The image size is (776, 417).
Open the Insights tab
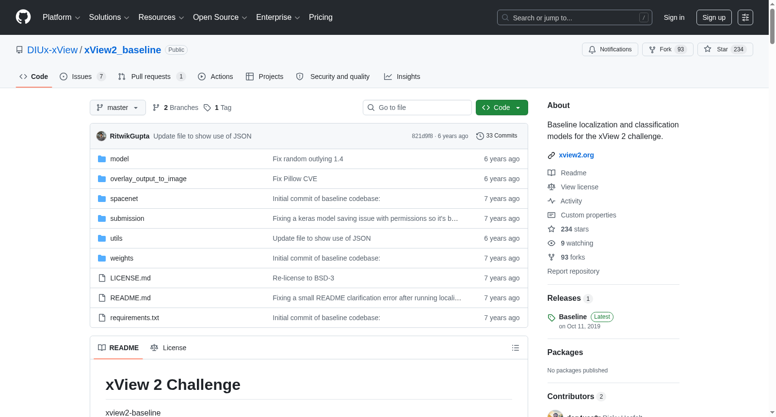(x=402, y=77)
